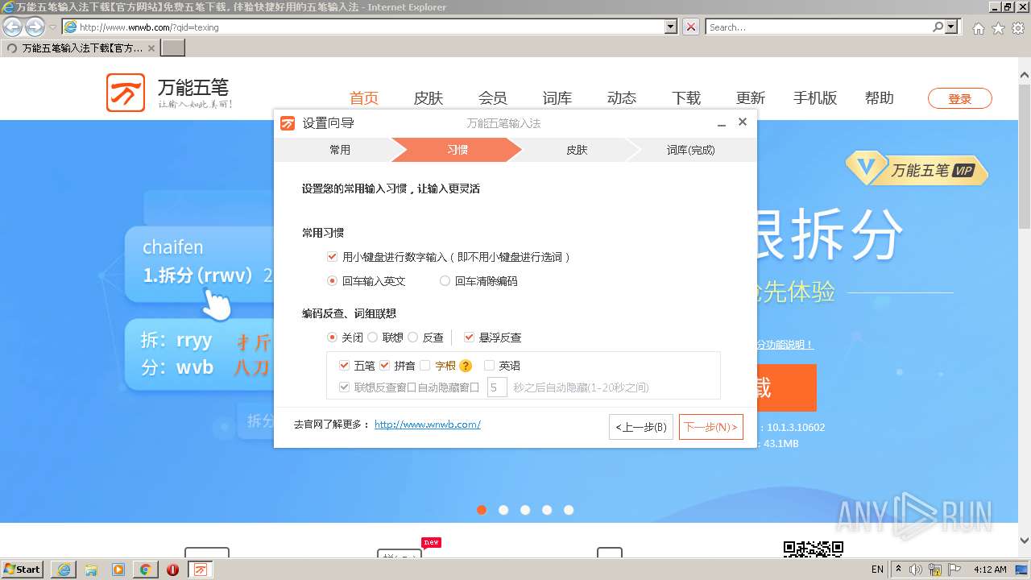This screenshot has width=1031, height=580.
Task: Select the third carousel dot
Action: click(525, 510)
